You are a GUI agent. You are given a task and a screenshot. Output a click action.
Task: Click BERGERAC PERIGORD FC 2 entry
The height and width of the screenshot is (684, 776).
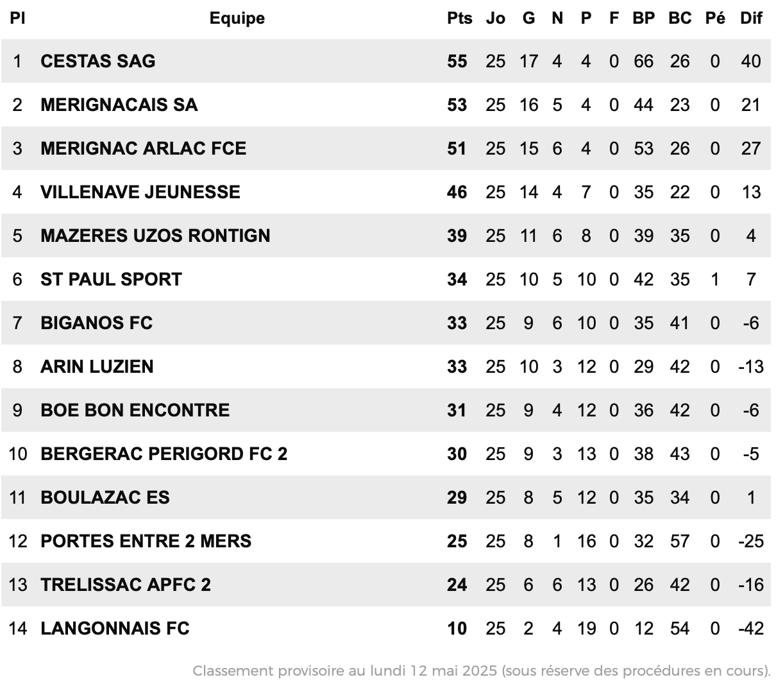(164, 454)
